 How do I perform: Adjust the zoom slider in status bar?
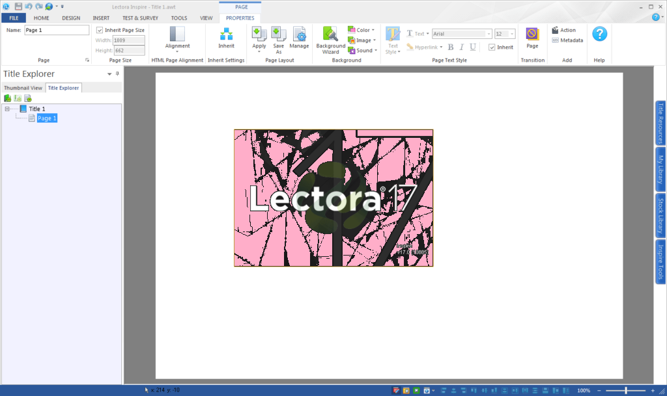[x=626, y=390]
